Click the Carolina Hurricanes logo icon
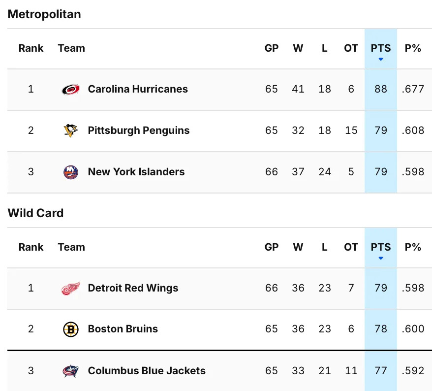 (x=71, y=90)
